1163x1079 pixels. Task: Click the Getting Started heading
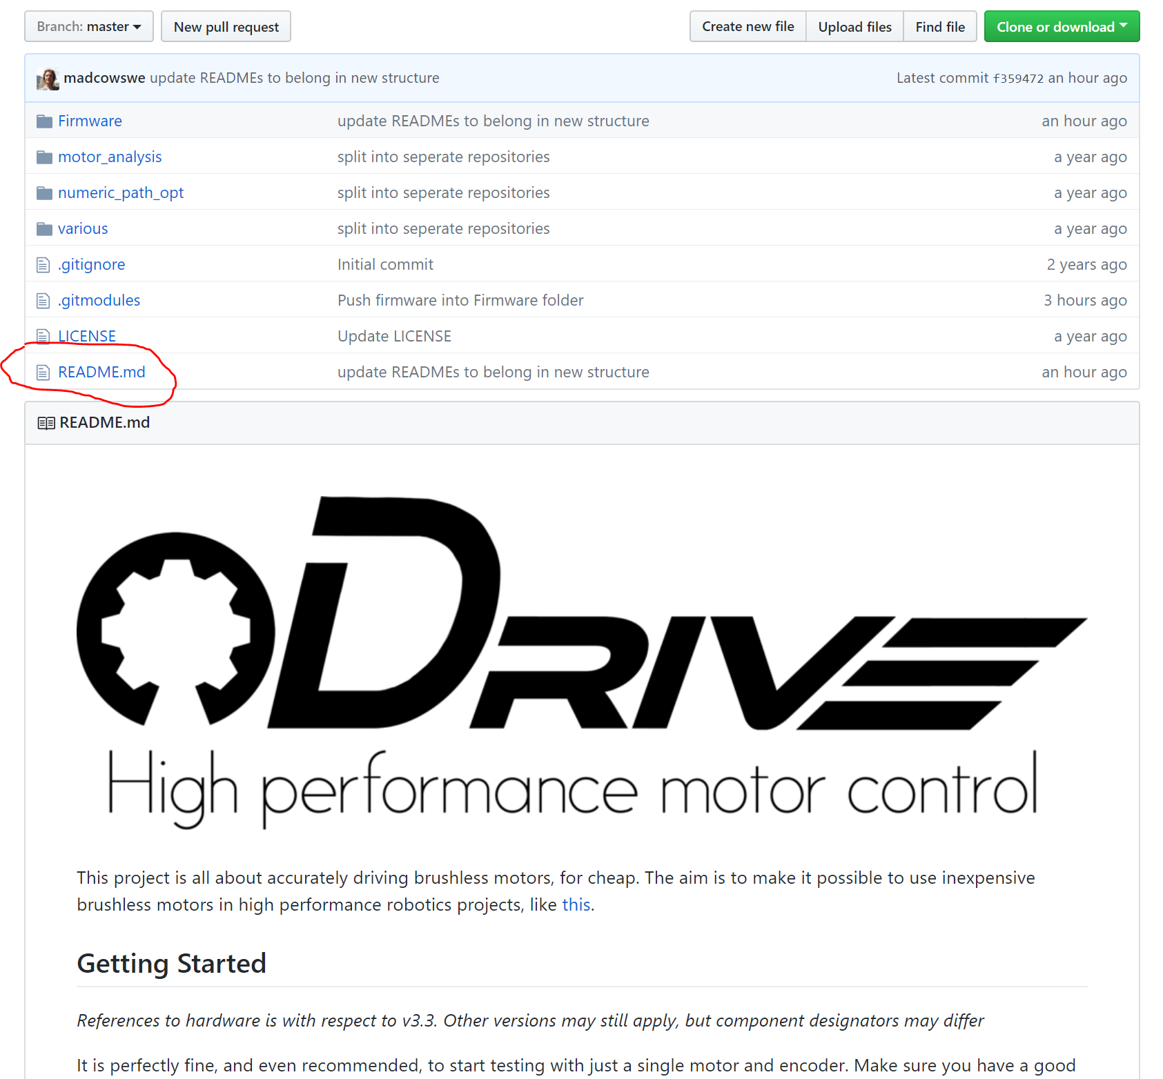(171, 963)
